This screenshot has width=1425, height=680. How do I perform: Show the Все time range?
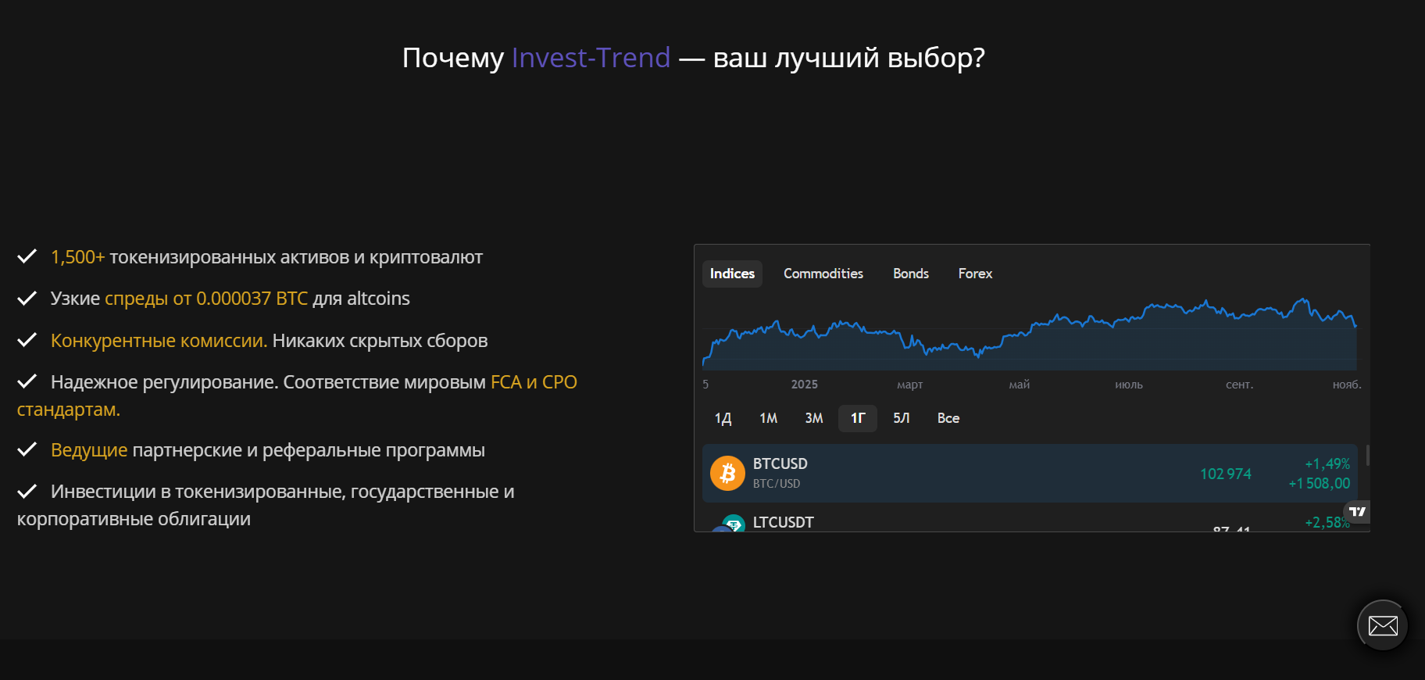[x=948, y=418]
